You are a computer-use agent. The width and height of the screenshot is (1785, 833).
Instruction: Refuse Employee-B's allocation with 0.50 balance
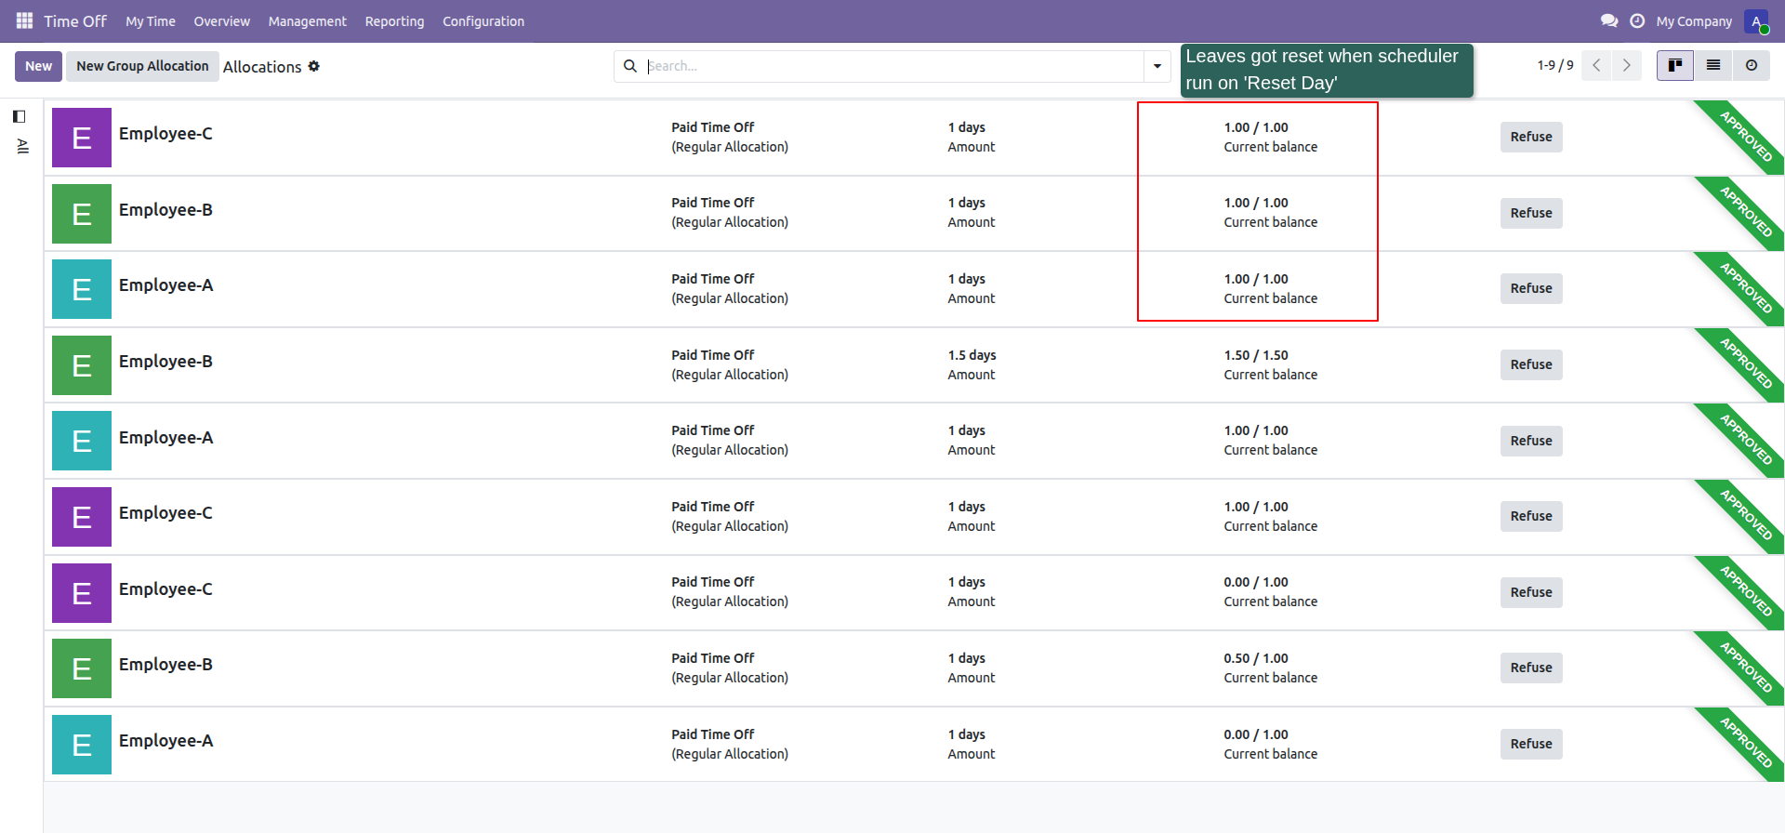(x=1531, y=668)
